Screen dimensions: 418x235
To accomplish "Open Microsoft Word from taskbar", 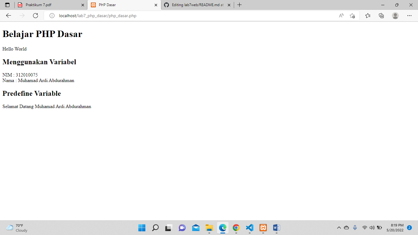I will tap(276, 228).
